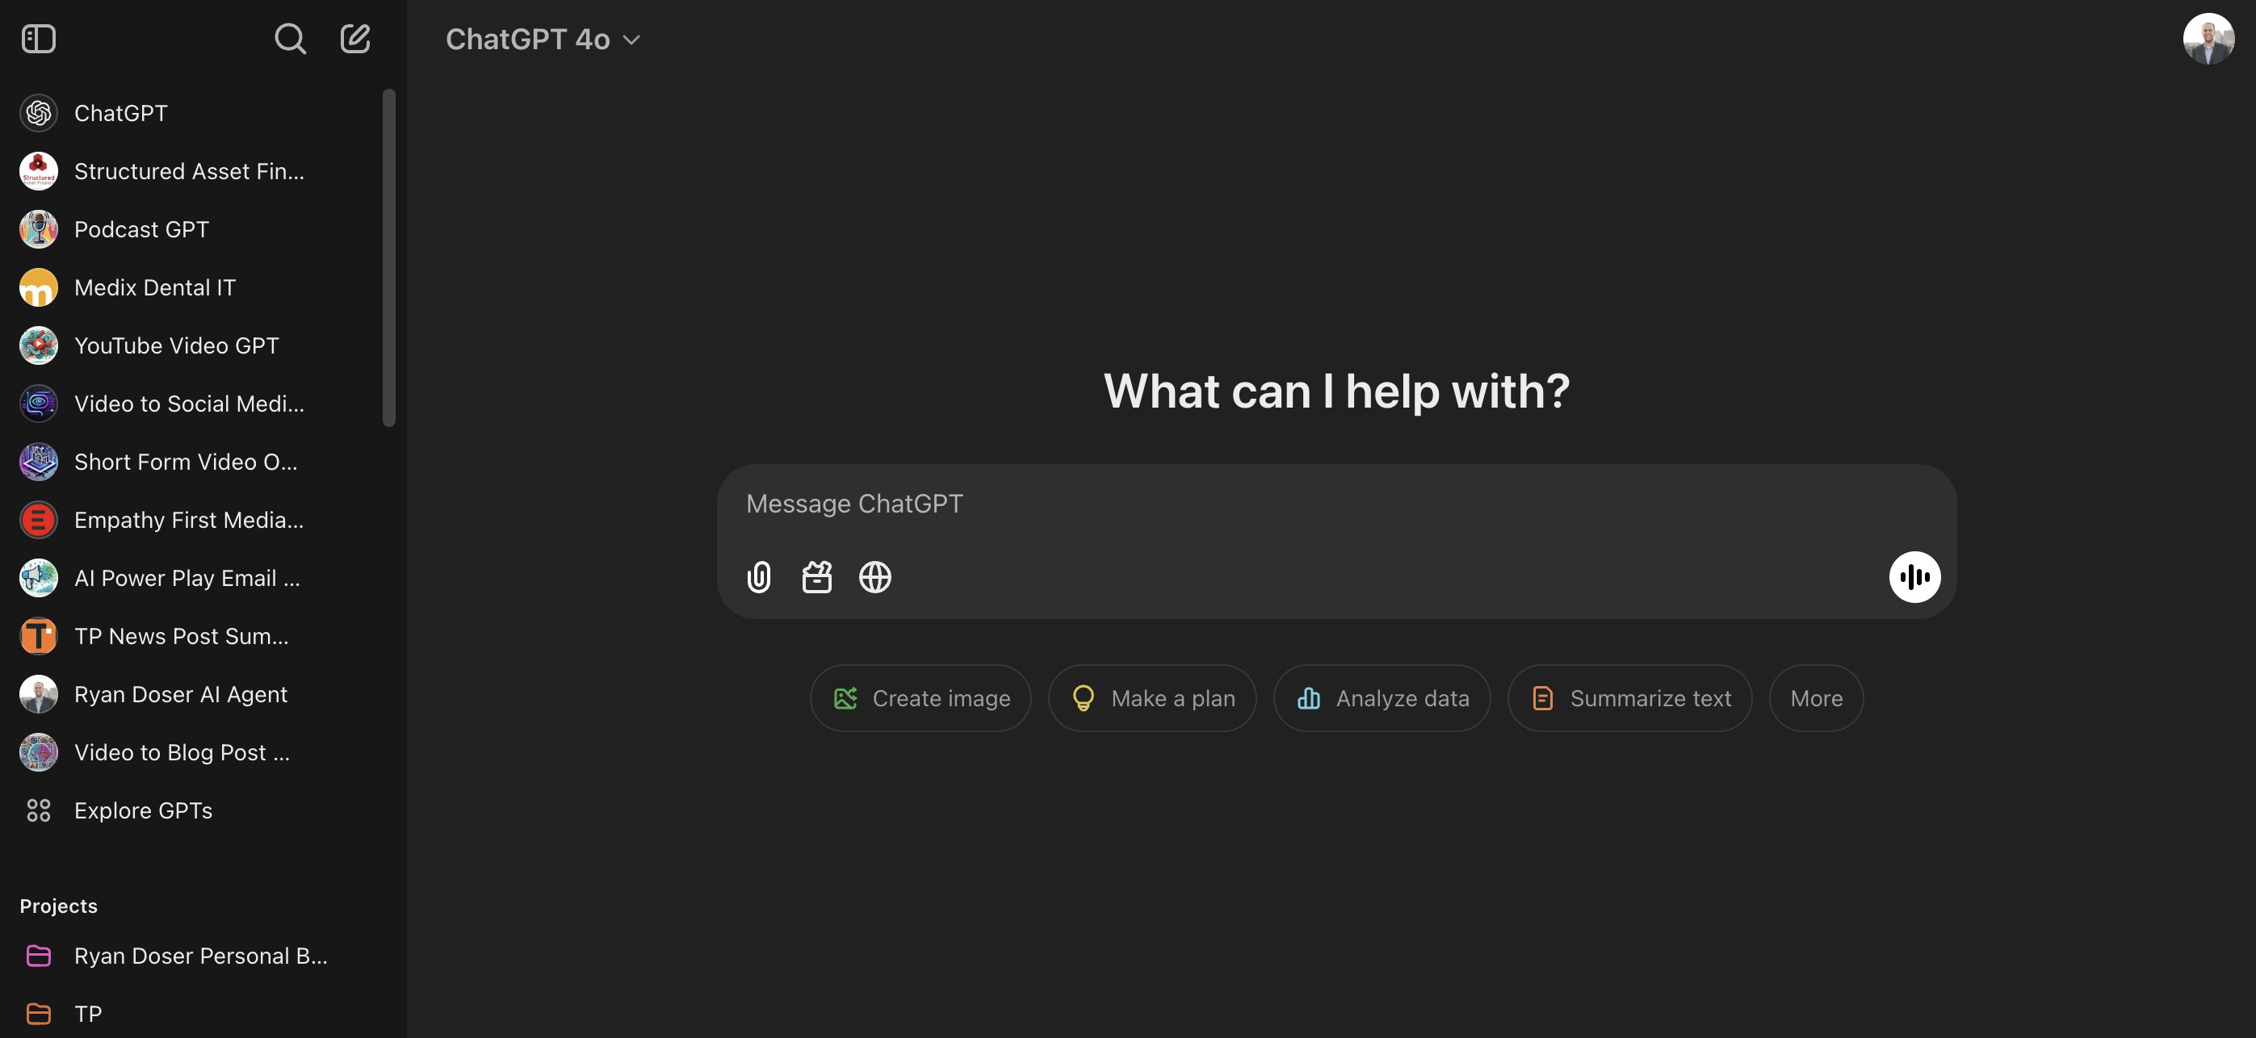Toggle the sidebar open/closed
Screen dimensions: 2256x1038
[x=38, y=39]
